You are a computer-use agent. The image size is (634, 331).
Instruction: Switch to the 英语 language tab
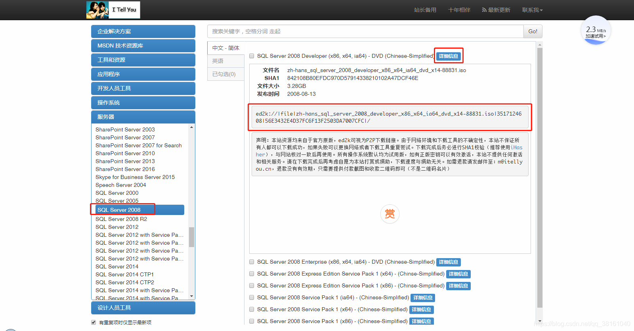click(225, 61)
